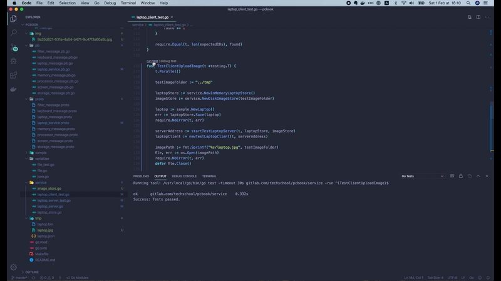This screenshot has width=501, height=281.
Task: Switch to the PROBLEMS panel tab
Action: 141,176
